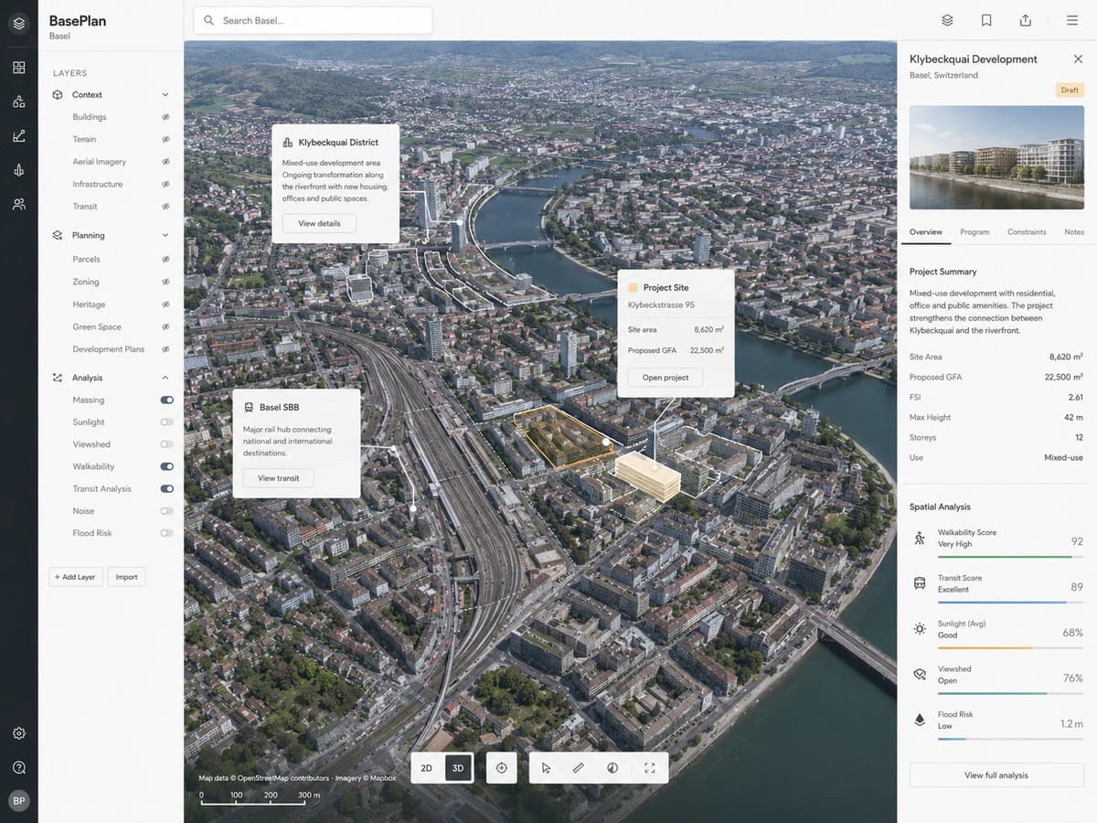Select the ruler measure tool

point(579,768)
